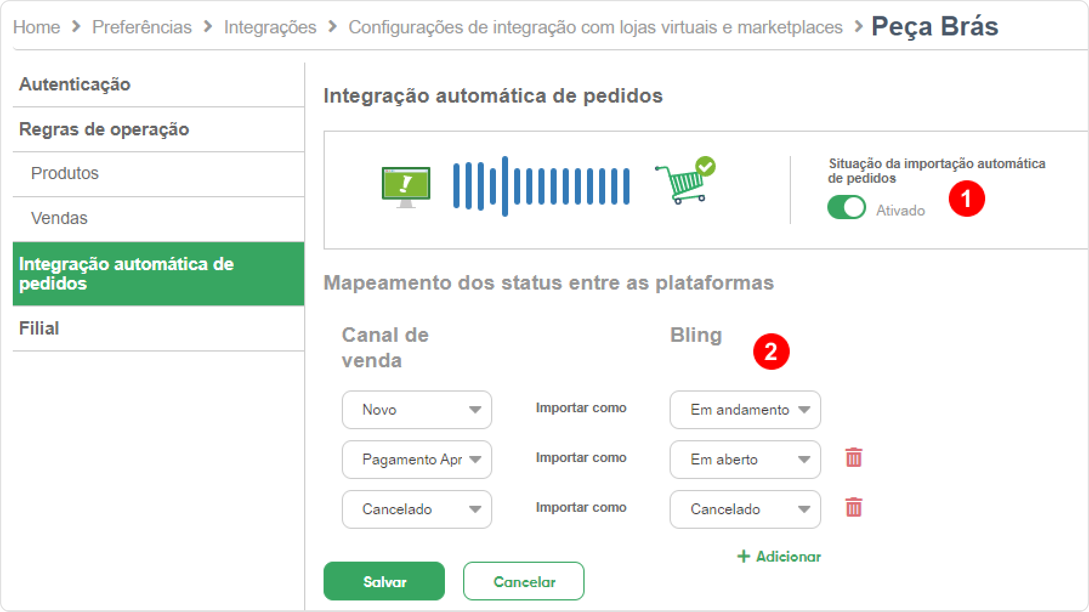Open Configurações de integração breadcrumb link
The height and width of the screenshot is (612, 1089).
(x=595, y=27)
